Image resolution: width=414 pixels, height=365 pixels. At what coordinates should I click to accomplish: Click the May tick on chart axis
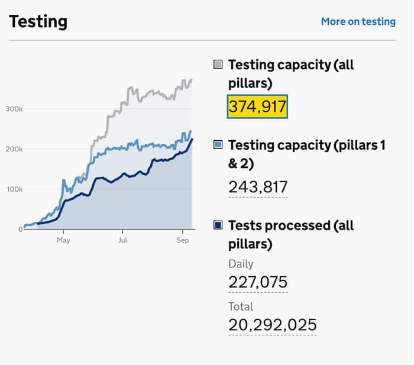pyautogui.click(x=63, y=240)
